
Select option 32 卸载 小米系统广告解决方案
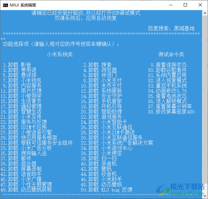[x=117, y=143]
